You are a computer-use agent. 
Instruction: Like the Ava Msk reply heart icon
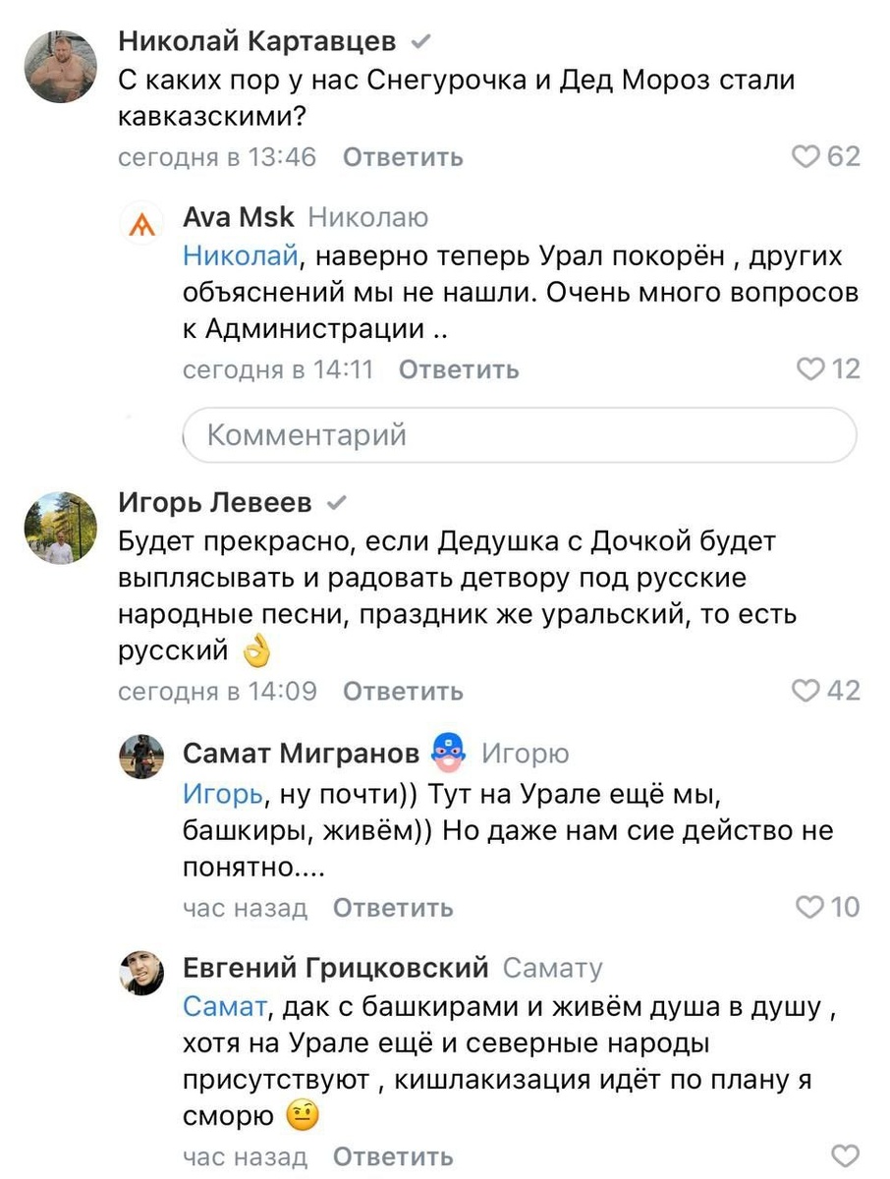[x=809, y=370]
